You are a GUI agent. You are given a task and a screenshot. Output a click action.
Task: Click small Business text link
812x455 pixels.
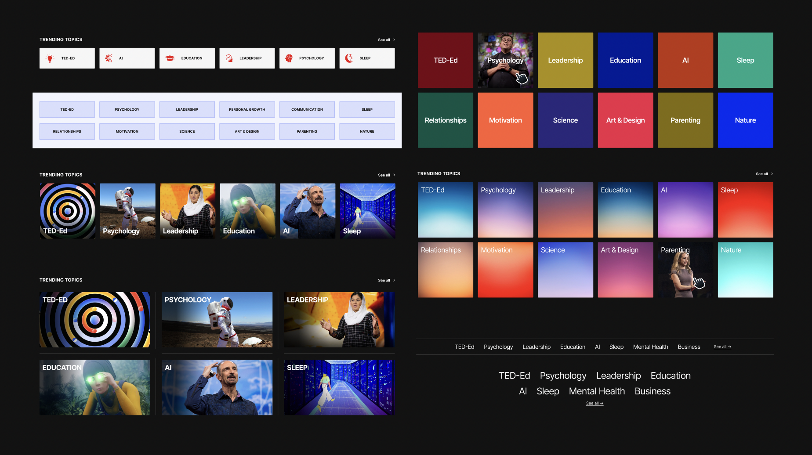point(689,347)
